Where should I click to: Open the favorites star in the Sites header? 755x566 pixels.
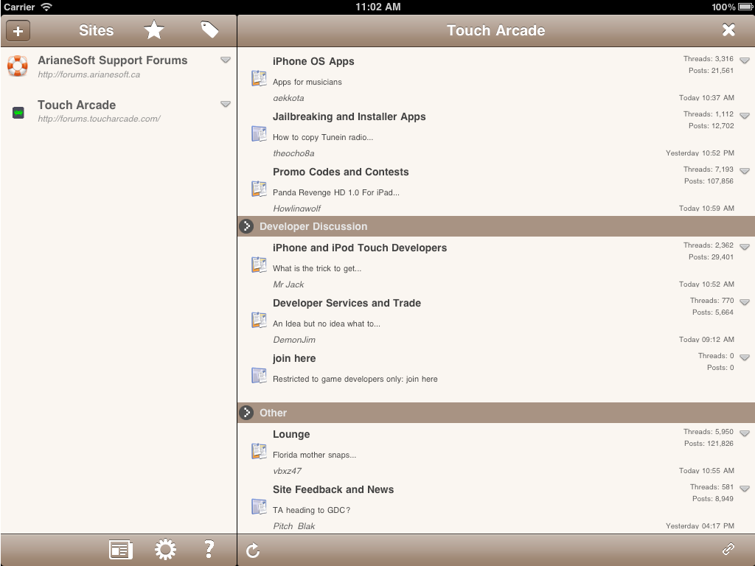click(154, 30)
